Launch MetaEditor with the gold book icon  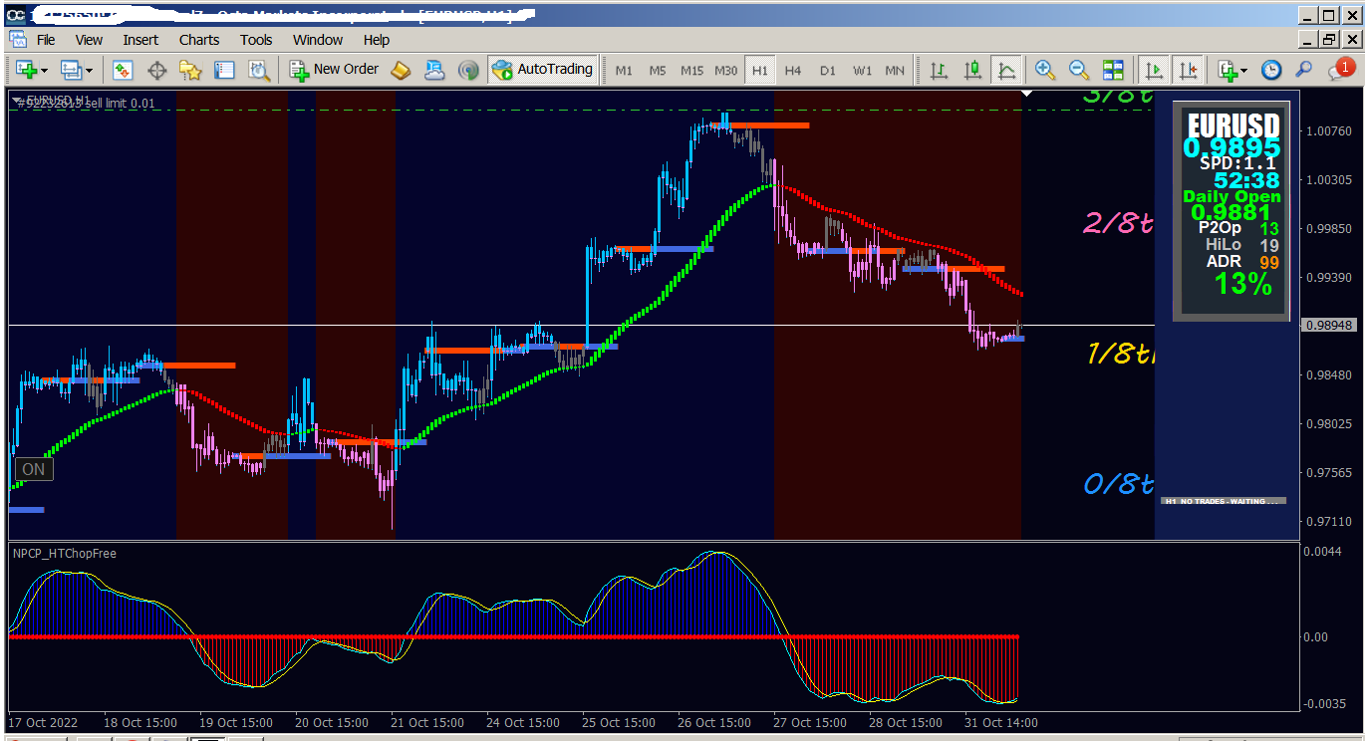pyautogui.click(x=401, y=70)
